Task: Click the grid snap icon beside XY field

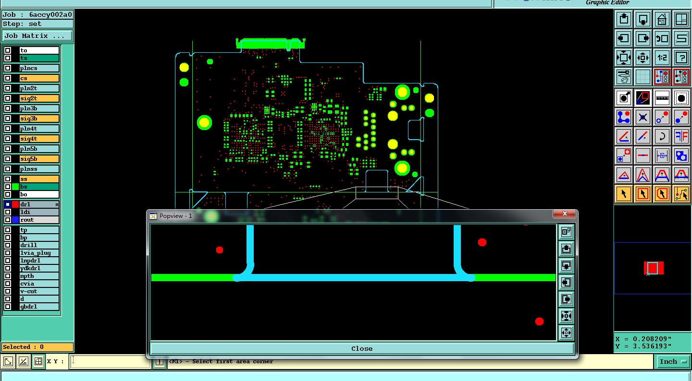Action: tap(38, 361)
